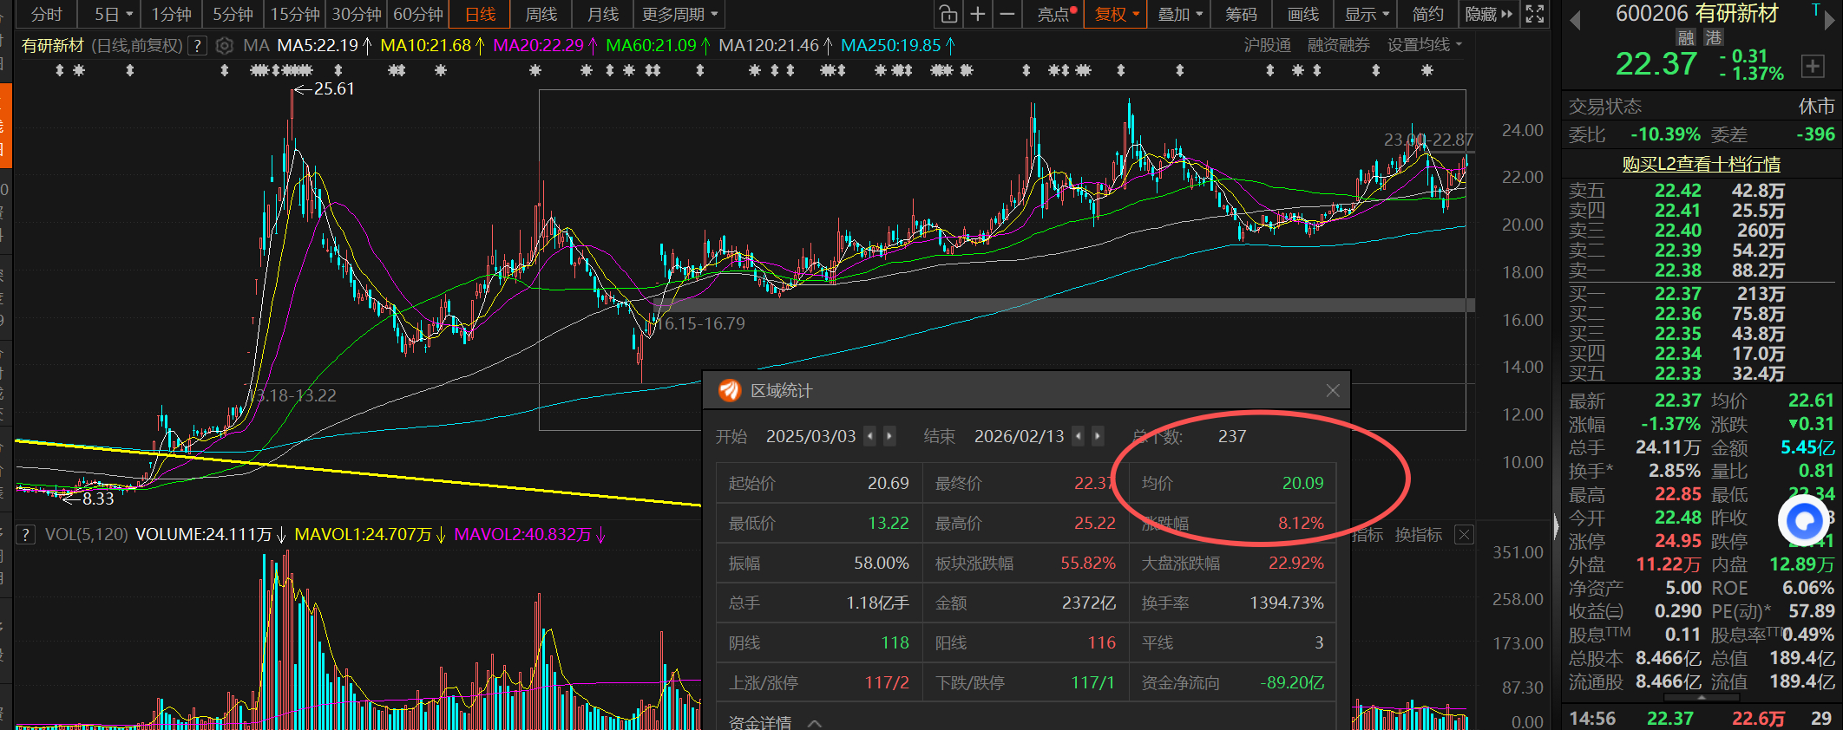The image size is (1843, 730).
Task: Click 融资融券 link
Action: pos(1339,45)
